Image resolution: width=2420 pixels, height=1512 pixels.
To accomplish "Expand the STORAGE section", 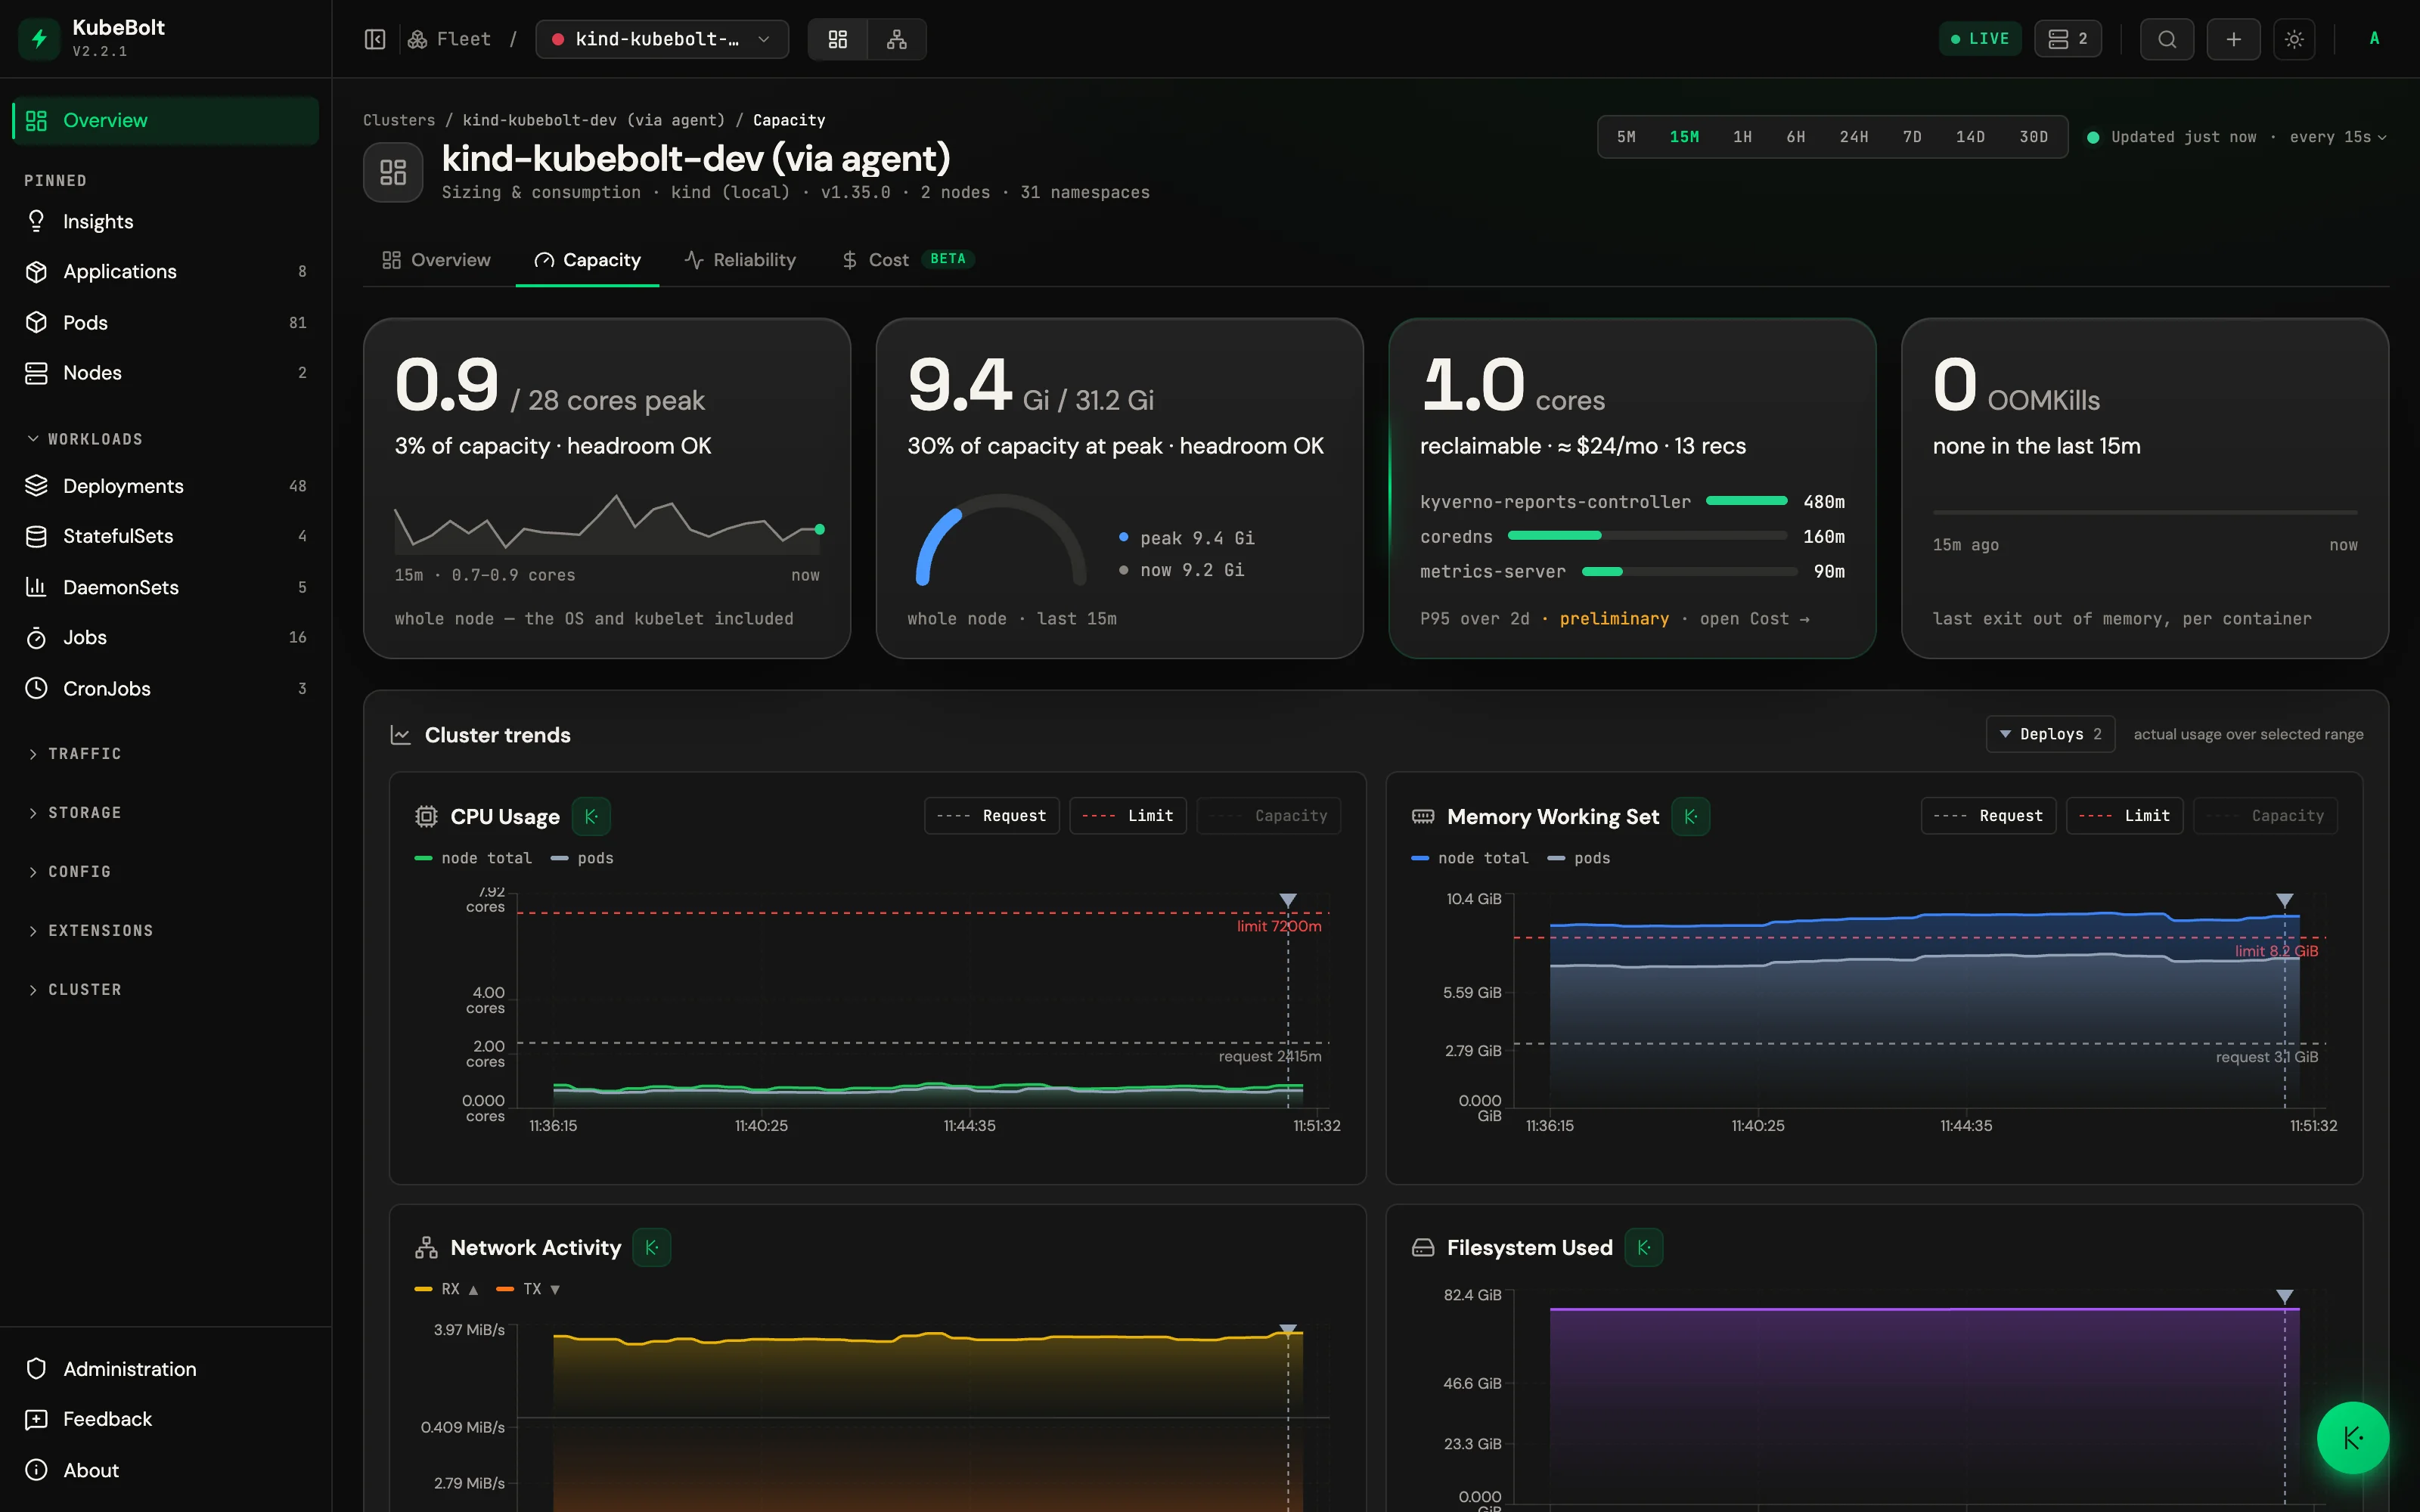I will [75, 812].
